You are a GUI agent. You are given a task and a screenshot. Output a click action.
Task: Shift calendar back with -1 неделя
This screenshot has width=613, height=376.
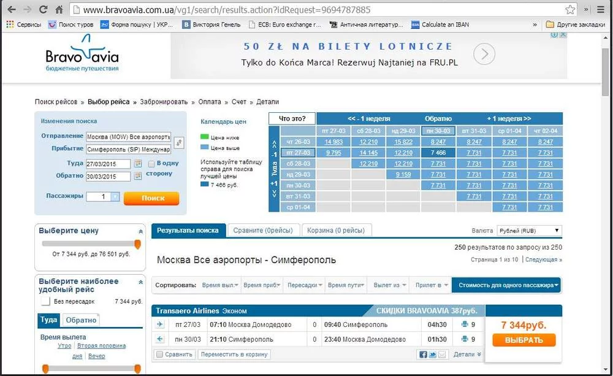point(368,118)
